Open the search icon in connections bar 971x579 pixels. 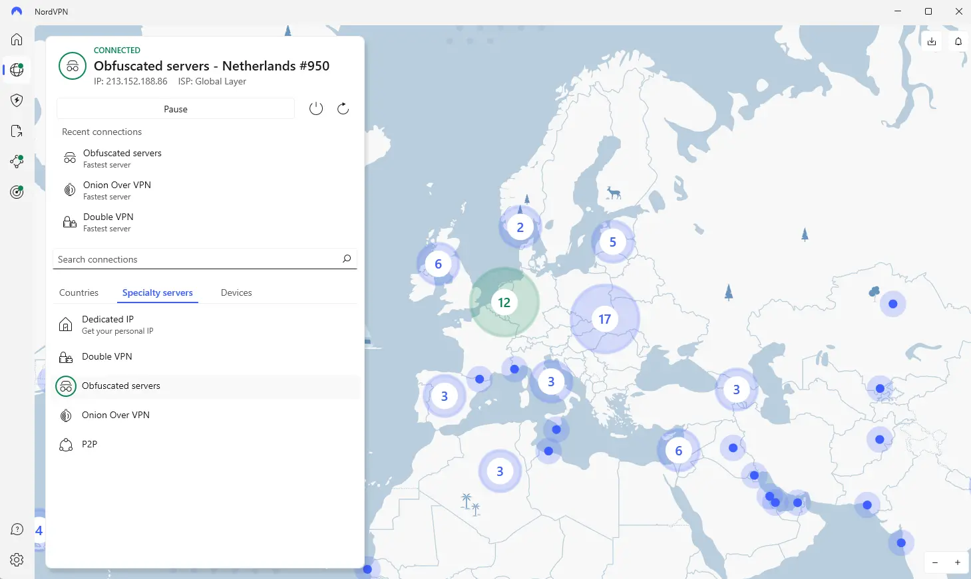coord(346,259)
